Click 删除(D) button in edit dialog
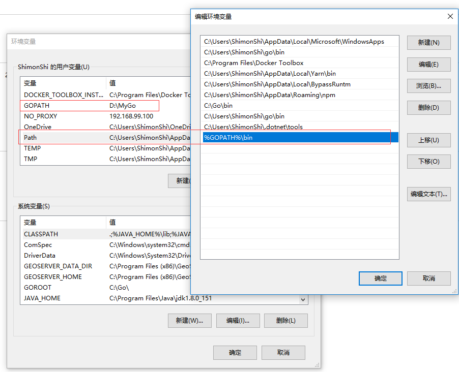The image size is (459, 372). [x=428, y=108]
